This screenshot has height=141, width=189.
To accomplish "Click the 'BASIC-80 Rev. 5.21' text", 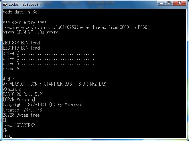I will (x=23, y=94).
